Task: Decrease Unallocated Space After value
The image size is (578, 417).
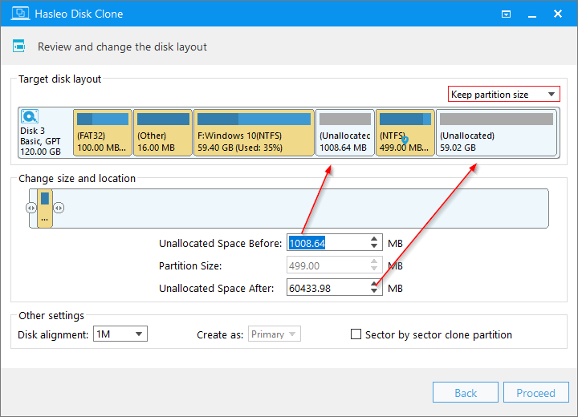Action: [x=374, y=291]
